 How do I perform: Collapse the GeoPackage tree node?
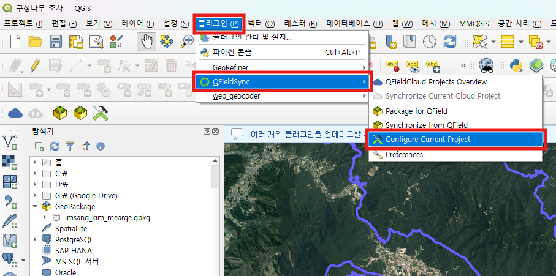pos(35,206)
